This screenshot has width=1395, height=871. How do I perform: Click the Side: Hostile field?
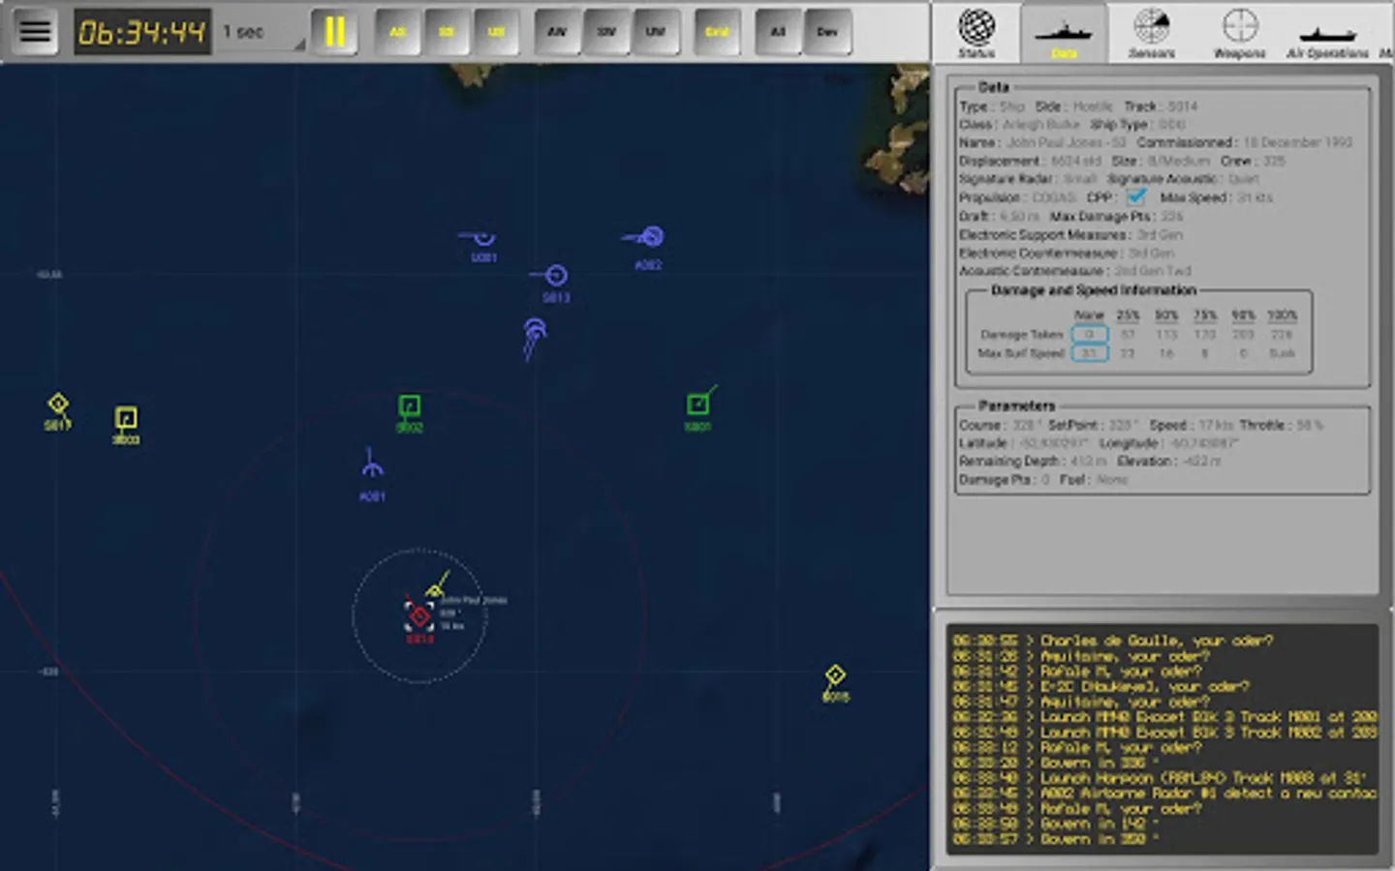coord(1073,106)
